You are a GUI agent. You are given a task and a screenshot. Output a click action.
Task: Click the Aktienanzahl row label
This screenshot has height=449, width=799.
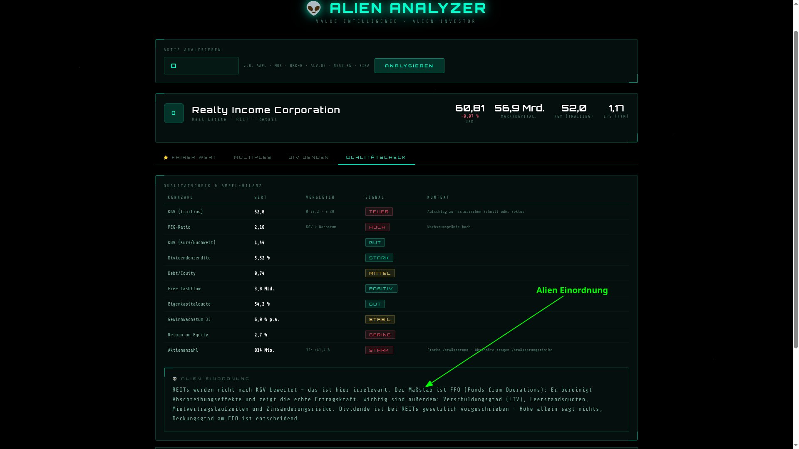click(x=183, y=350)
